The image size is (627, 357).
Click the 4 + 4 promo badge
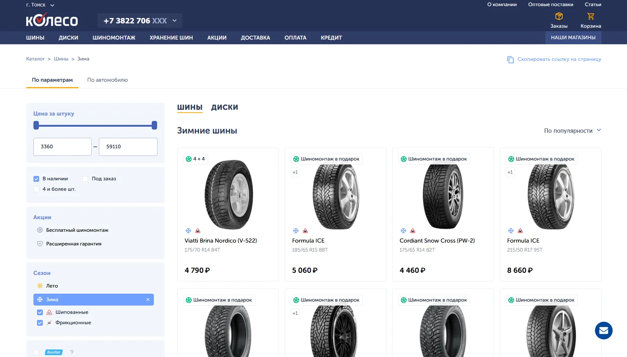(196, 159)
